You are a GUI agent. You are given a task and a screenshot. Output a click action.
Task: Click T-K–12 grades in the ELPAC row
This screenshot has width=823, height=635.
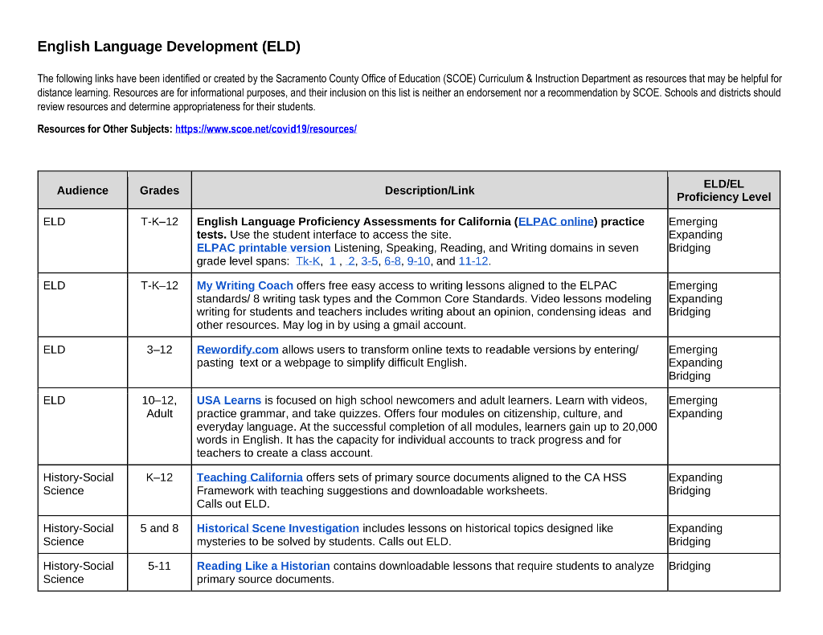pos(159,222)
